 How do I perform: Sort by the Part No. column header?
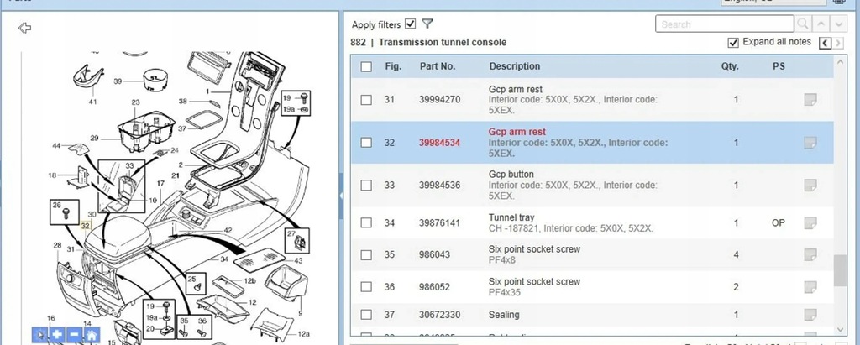[437, 66]
